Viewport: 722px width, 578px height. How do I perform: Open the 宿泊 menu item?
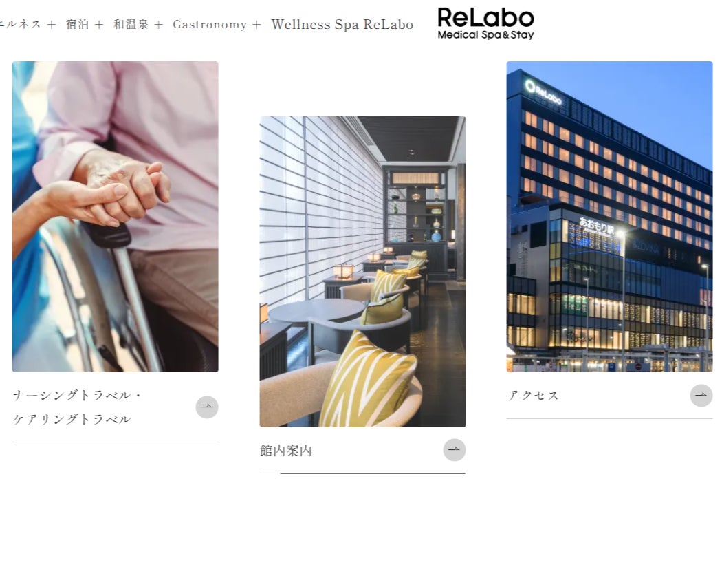[77, 25]
